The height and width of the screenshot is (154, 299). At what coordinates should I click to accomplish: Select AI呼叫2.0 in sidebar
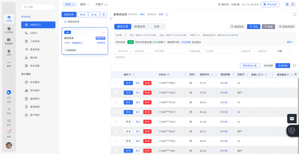(38, 25)
